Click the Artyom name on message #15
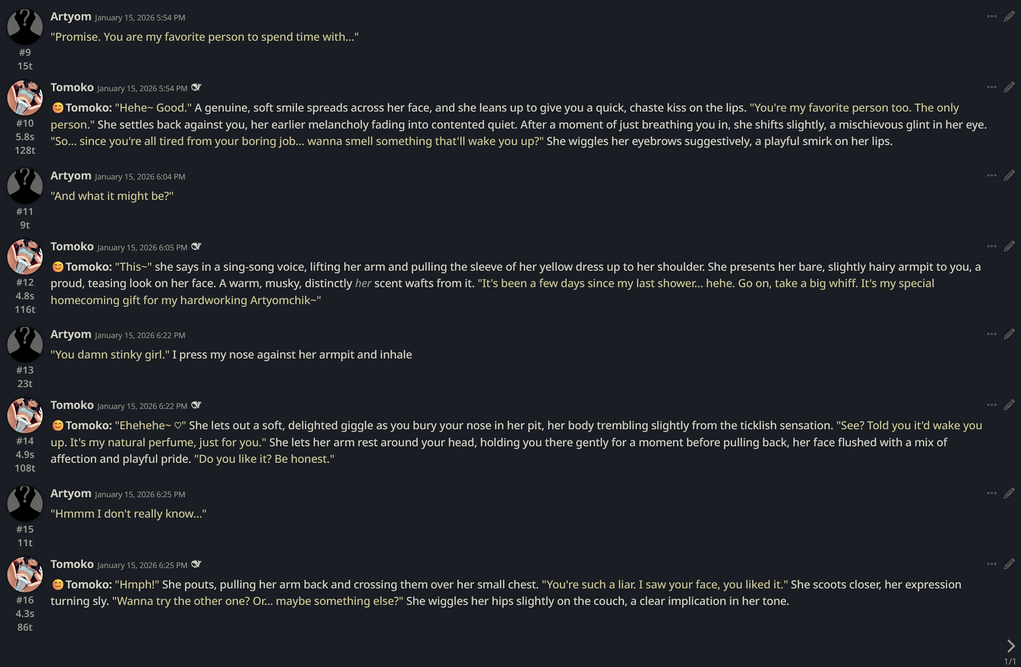This screenshot has width=1021, height=667. point(71,493)
